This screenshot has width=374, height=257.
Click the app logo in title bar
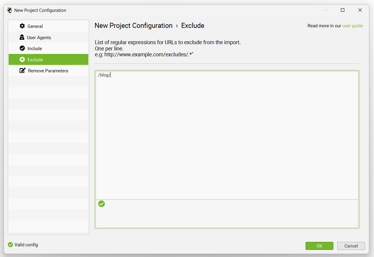[x=10, y=10]
